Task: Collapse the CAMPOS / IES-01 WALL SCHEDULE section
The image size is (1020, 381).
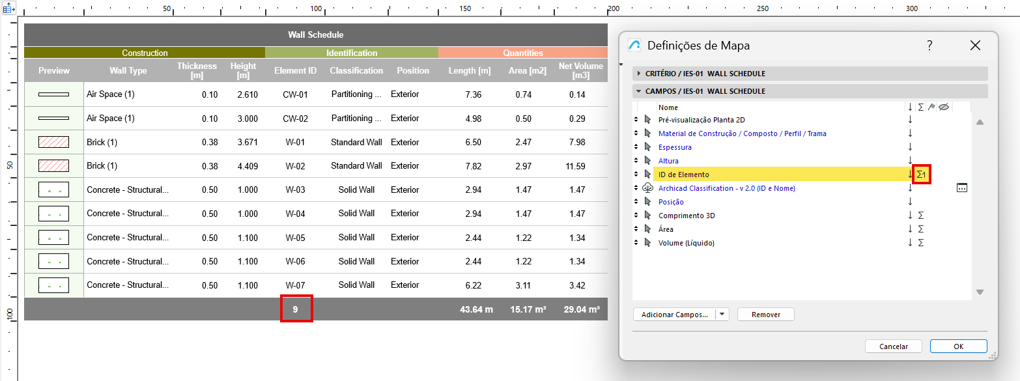Action: [x=639, y=91]
